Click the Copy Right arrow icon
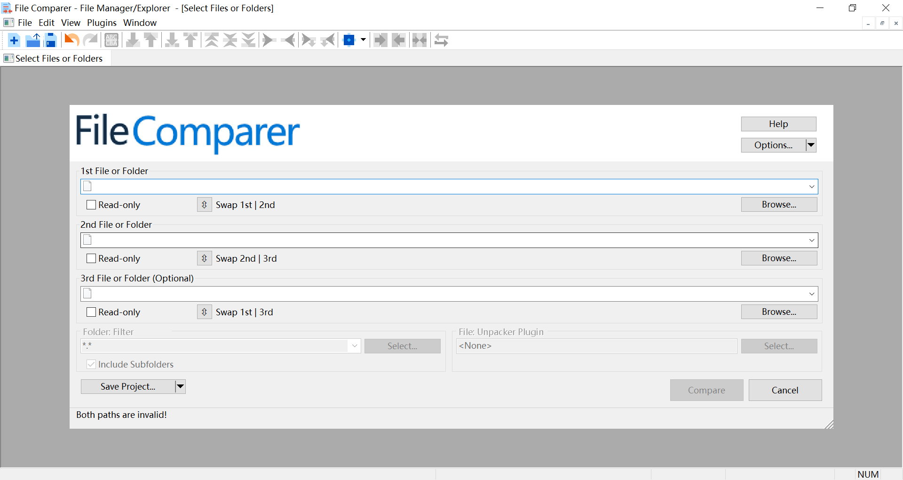Screen dimensions: 903x480 pyautogui.click(x=269, y=40)
